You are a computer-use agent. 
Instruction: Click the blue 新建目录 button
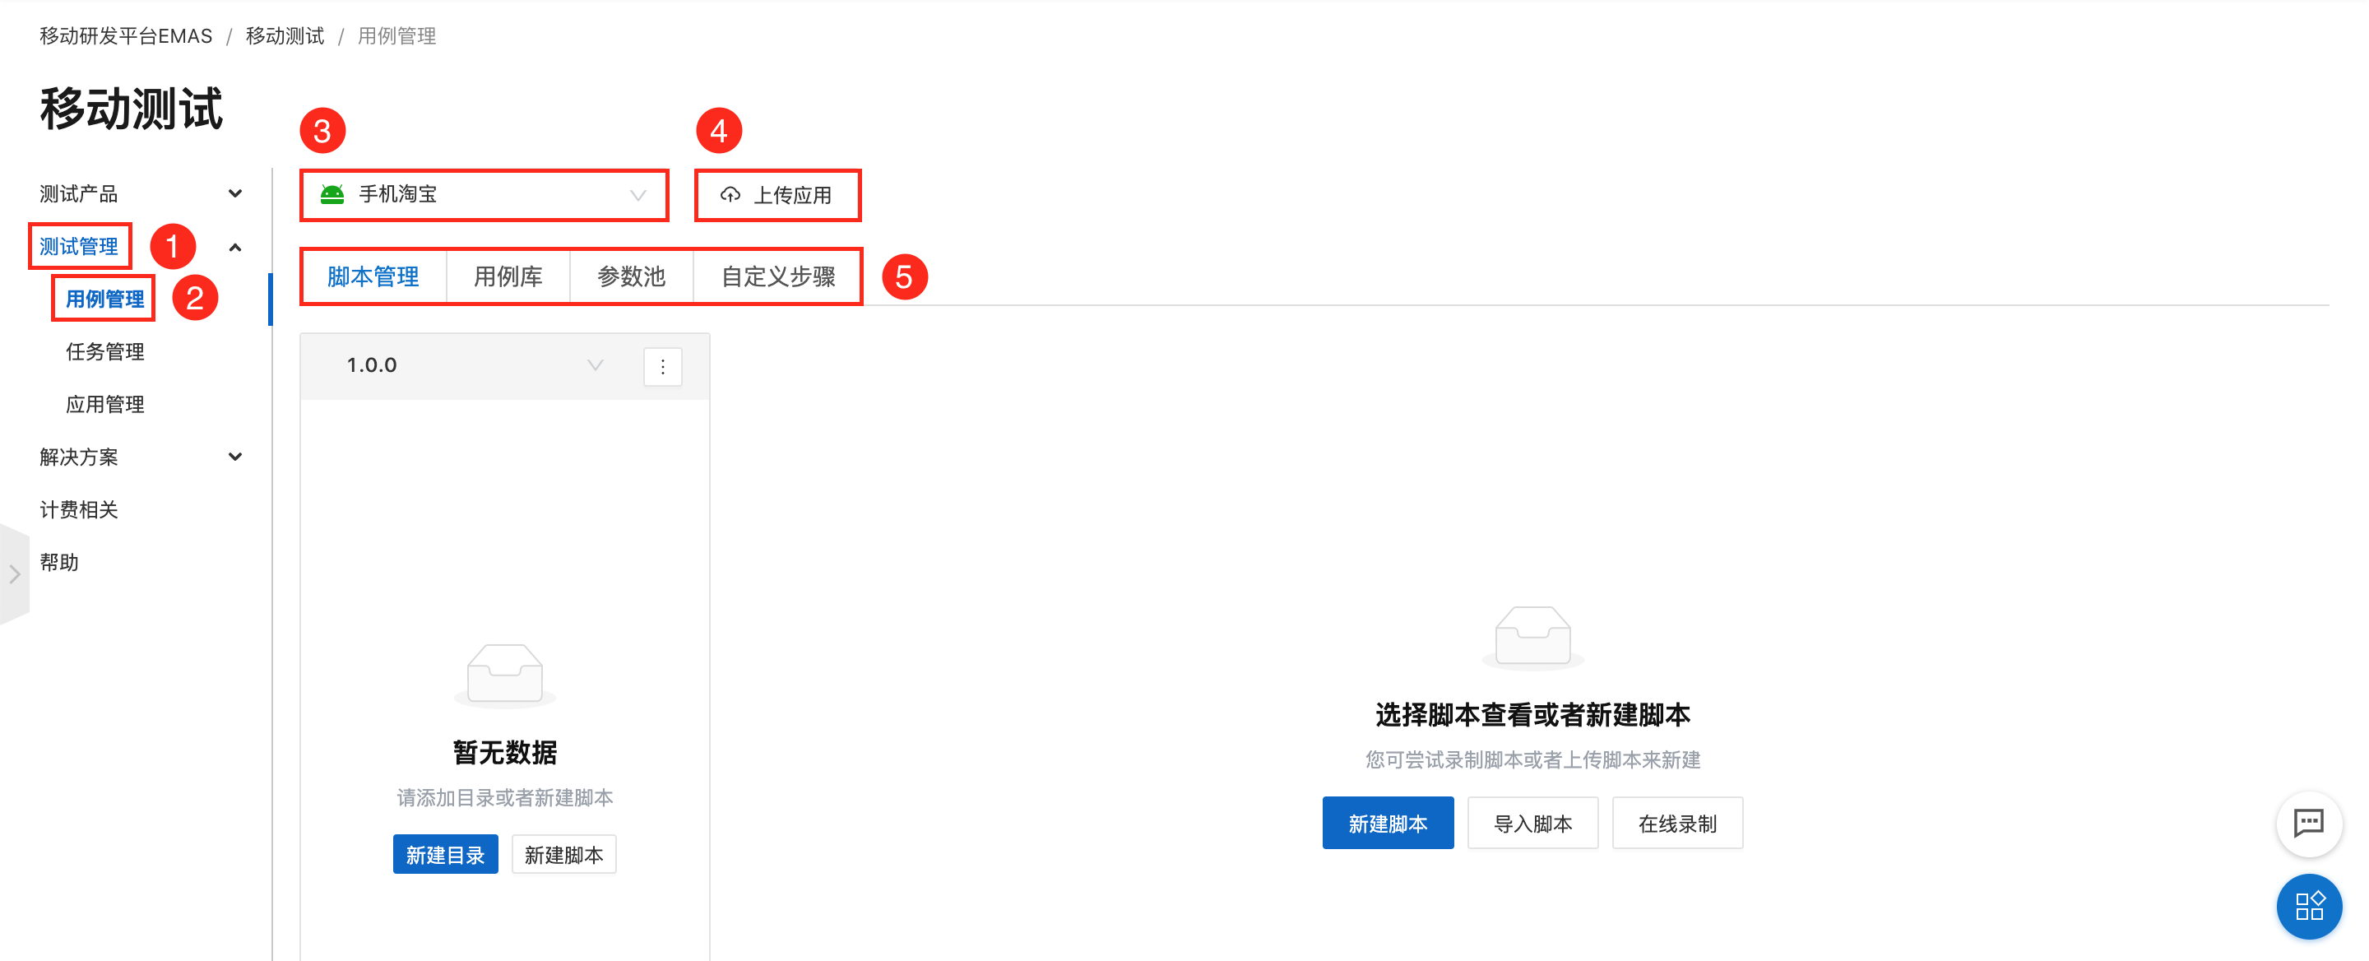(445, 854)
